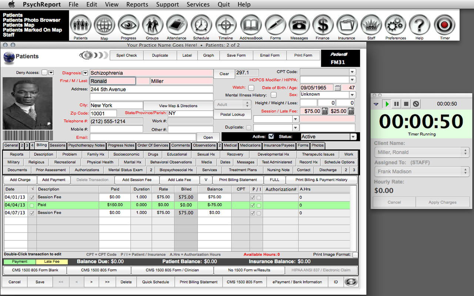Click the Postal Lookup button

pos(233,114)
